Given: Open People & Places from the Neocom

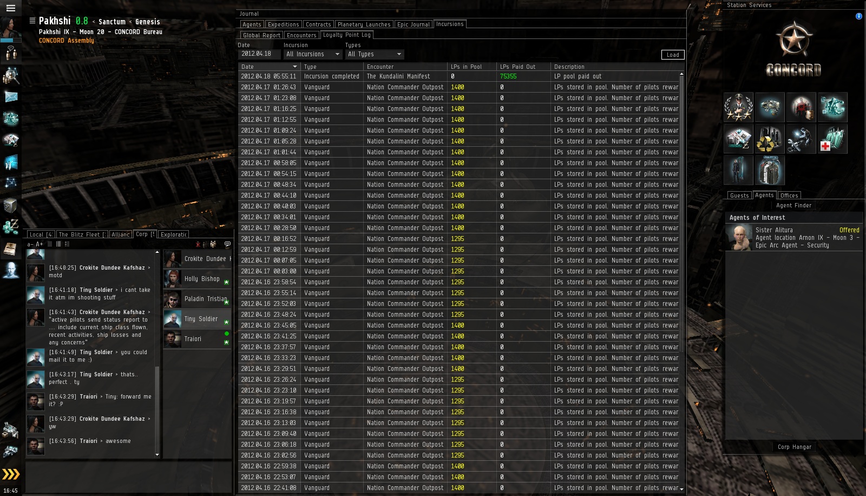Looking at the screenshot, I should point(10,53).
